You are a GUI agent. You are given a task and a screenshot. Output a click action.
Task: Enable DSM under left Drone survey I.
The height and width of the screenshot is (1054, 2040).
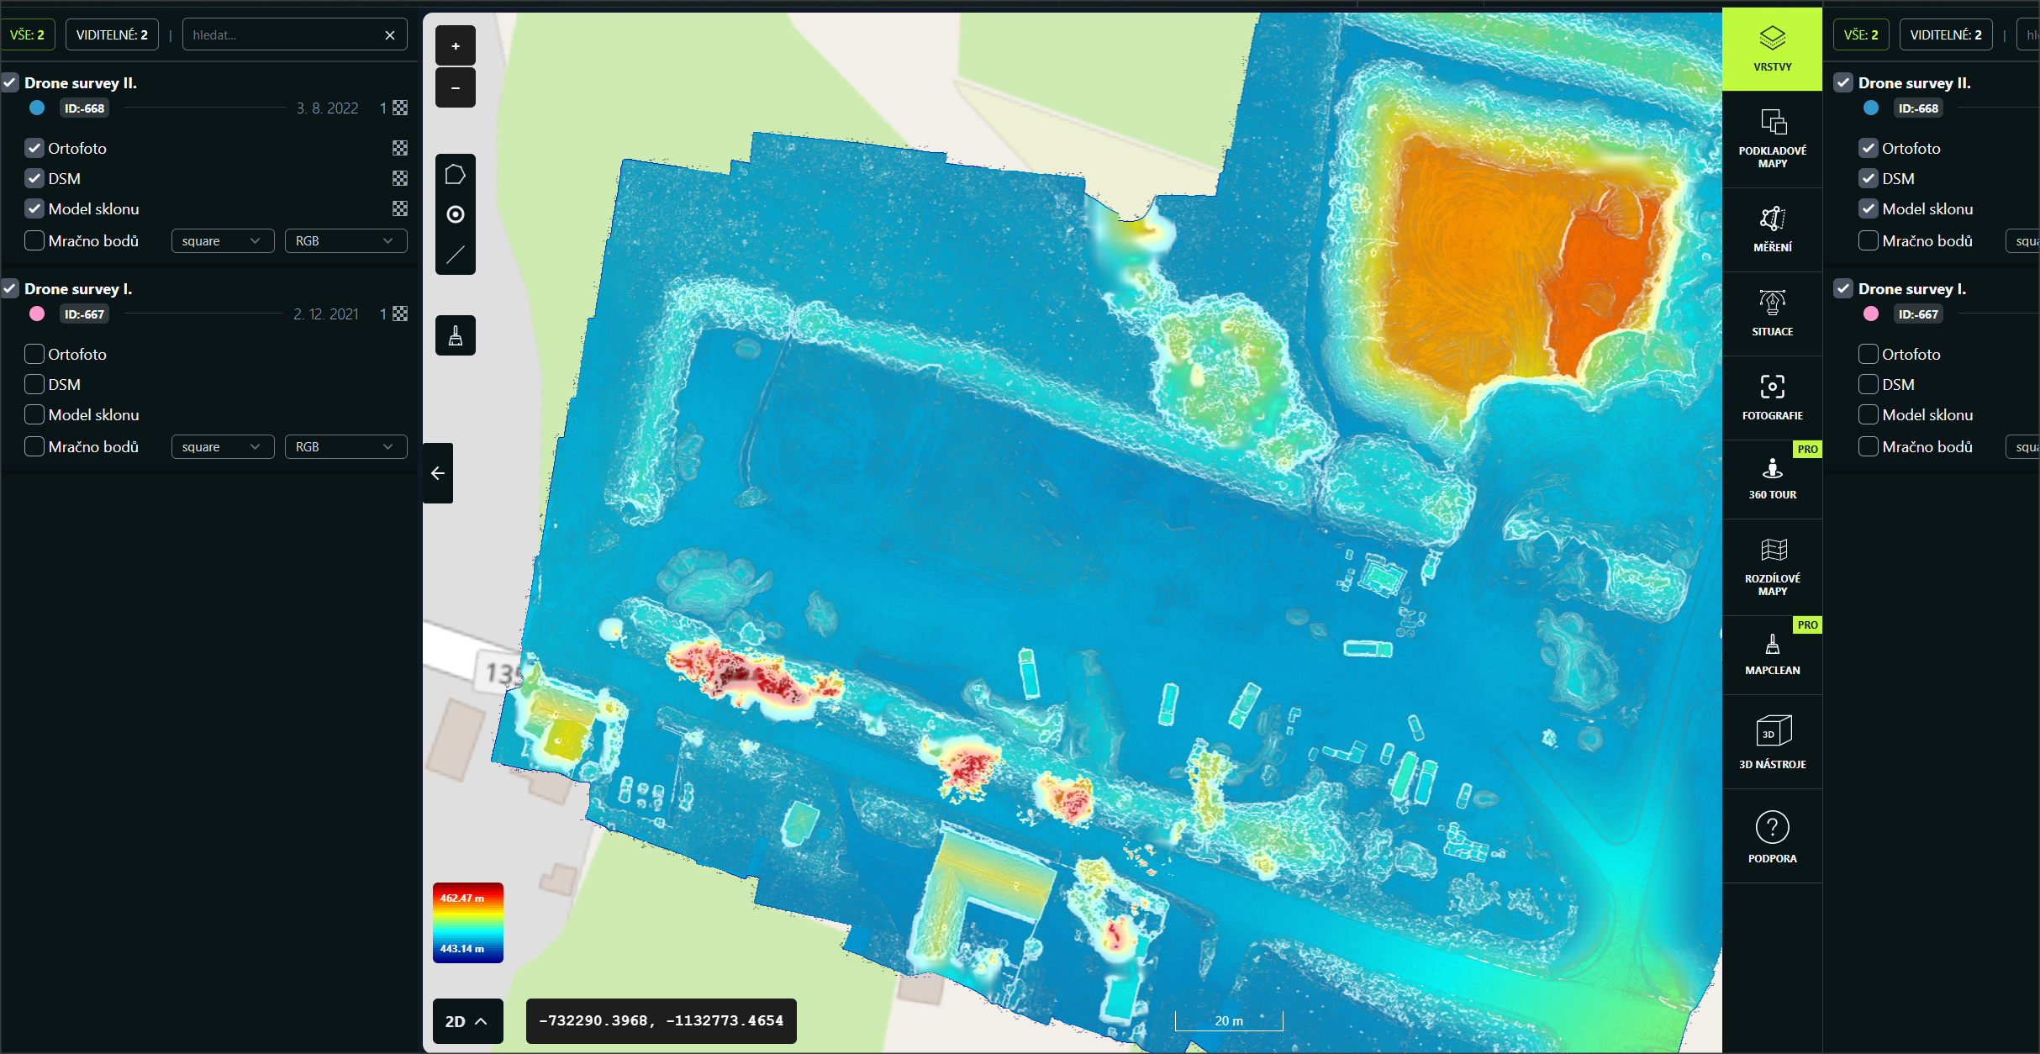[34, 384]
